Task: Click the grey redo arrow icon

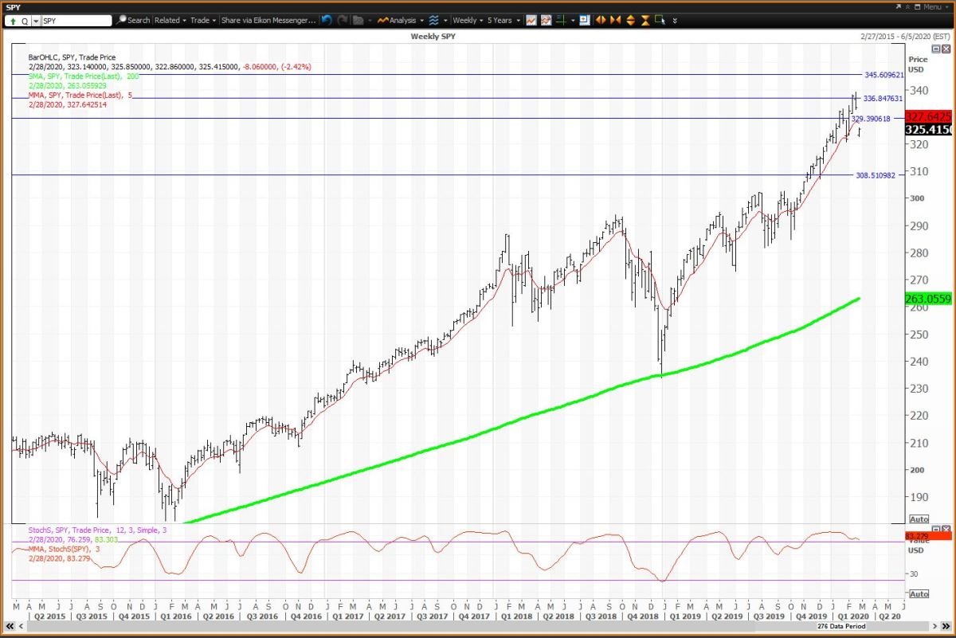Action: 343,20
